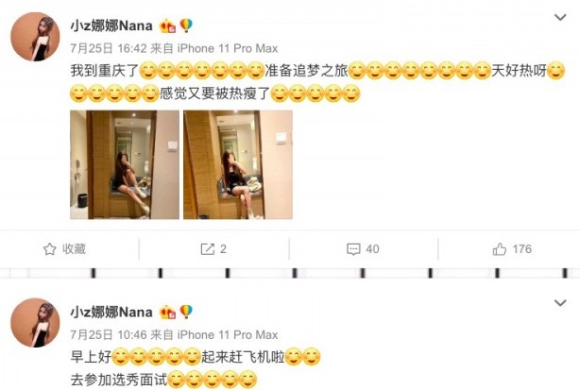Open comments via the speech bubble icon
This screenshot has height=390, width=580.
coord(353,249)
